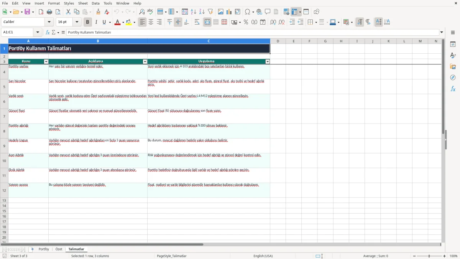The height and width of the screenshot is (259, 460).
Task: Toggle Wrap Text
Action: click(197, 22)
